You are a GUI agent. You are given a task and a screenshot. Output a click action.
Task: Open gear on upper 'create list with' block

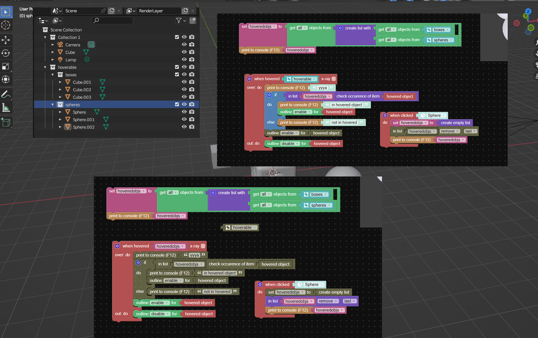[x=340, y=28]
